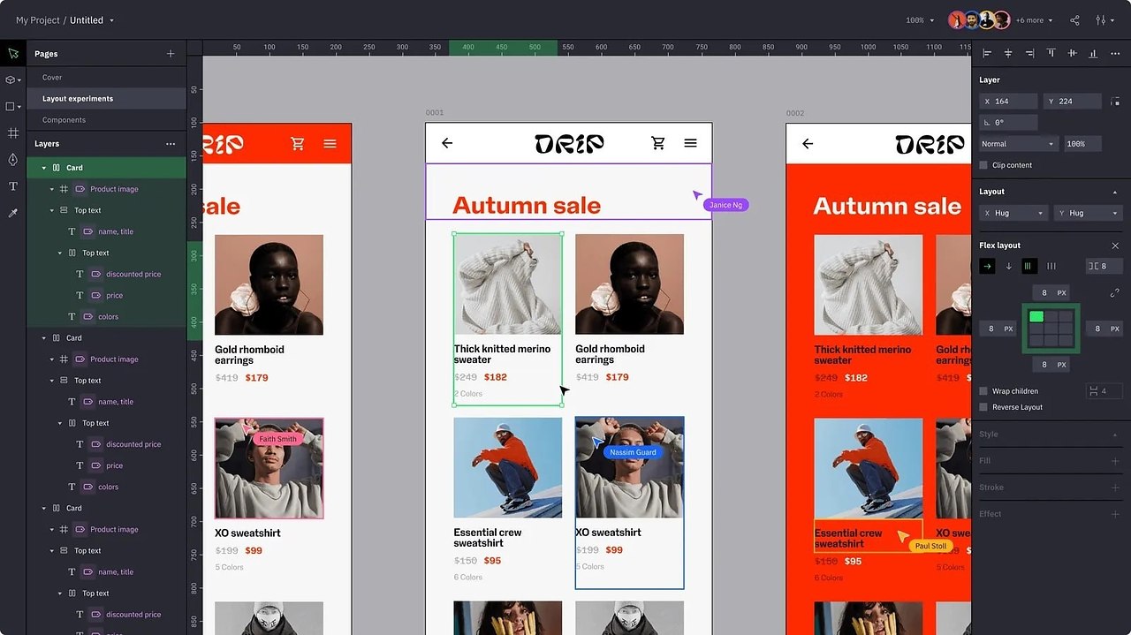The height and width of the screenshot is (635, 1131).
Task: Switch to the Components page
Action: pos(65,120)
